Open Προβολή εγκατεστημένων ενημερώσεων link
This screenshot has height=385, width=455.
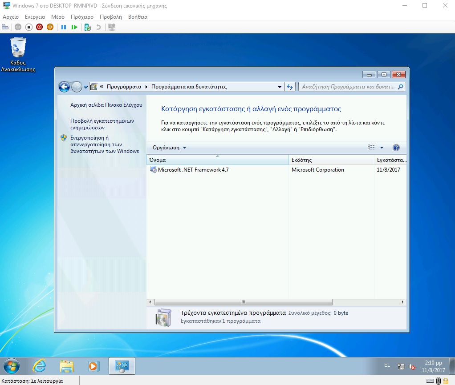tap(102, 124)
